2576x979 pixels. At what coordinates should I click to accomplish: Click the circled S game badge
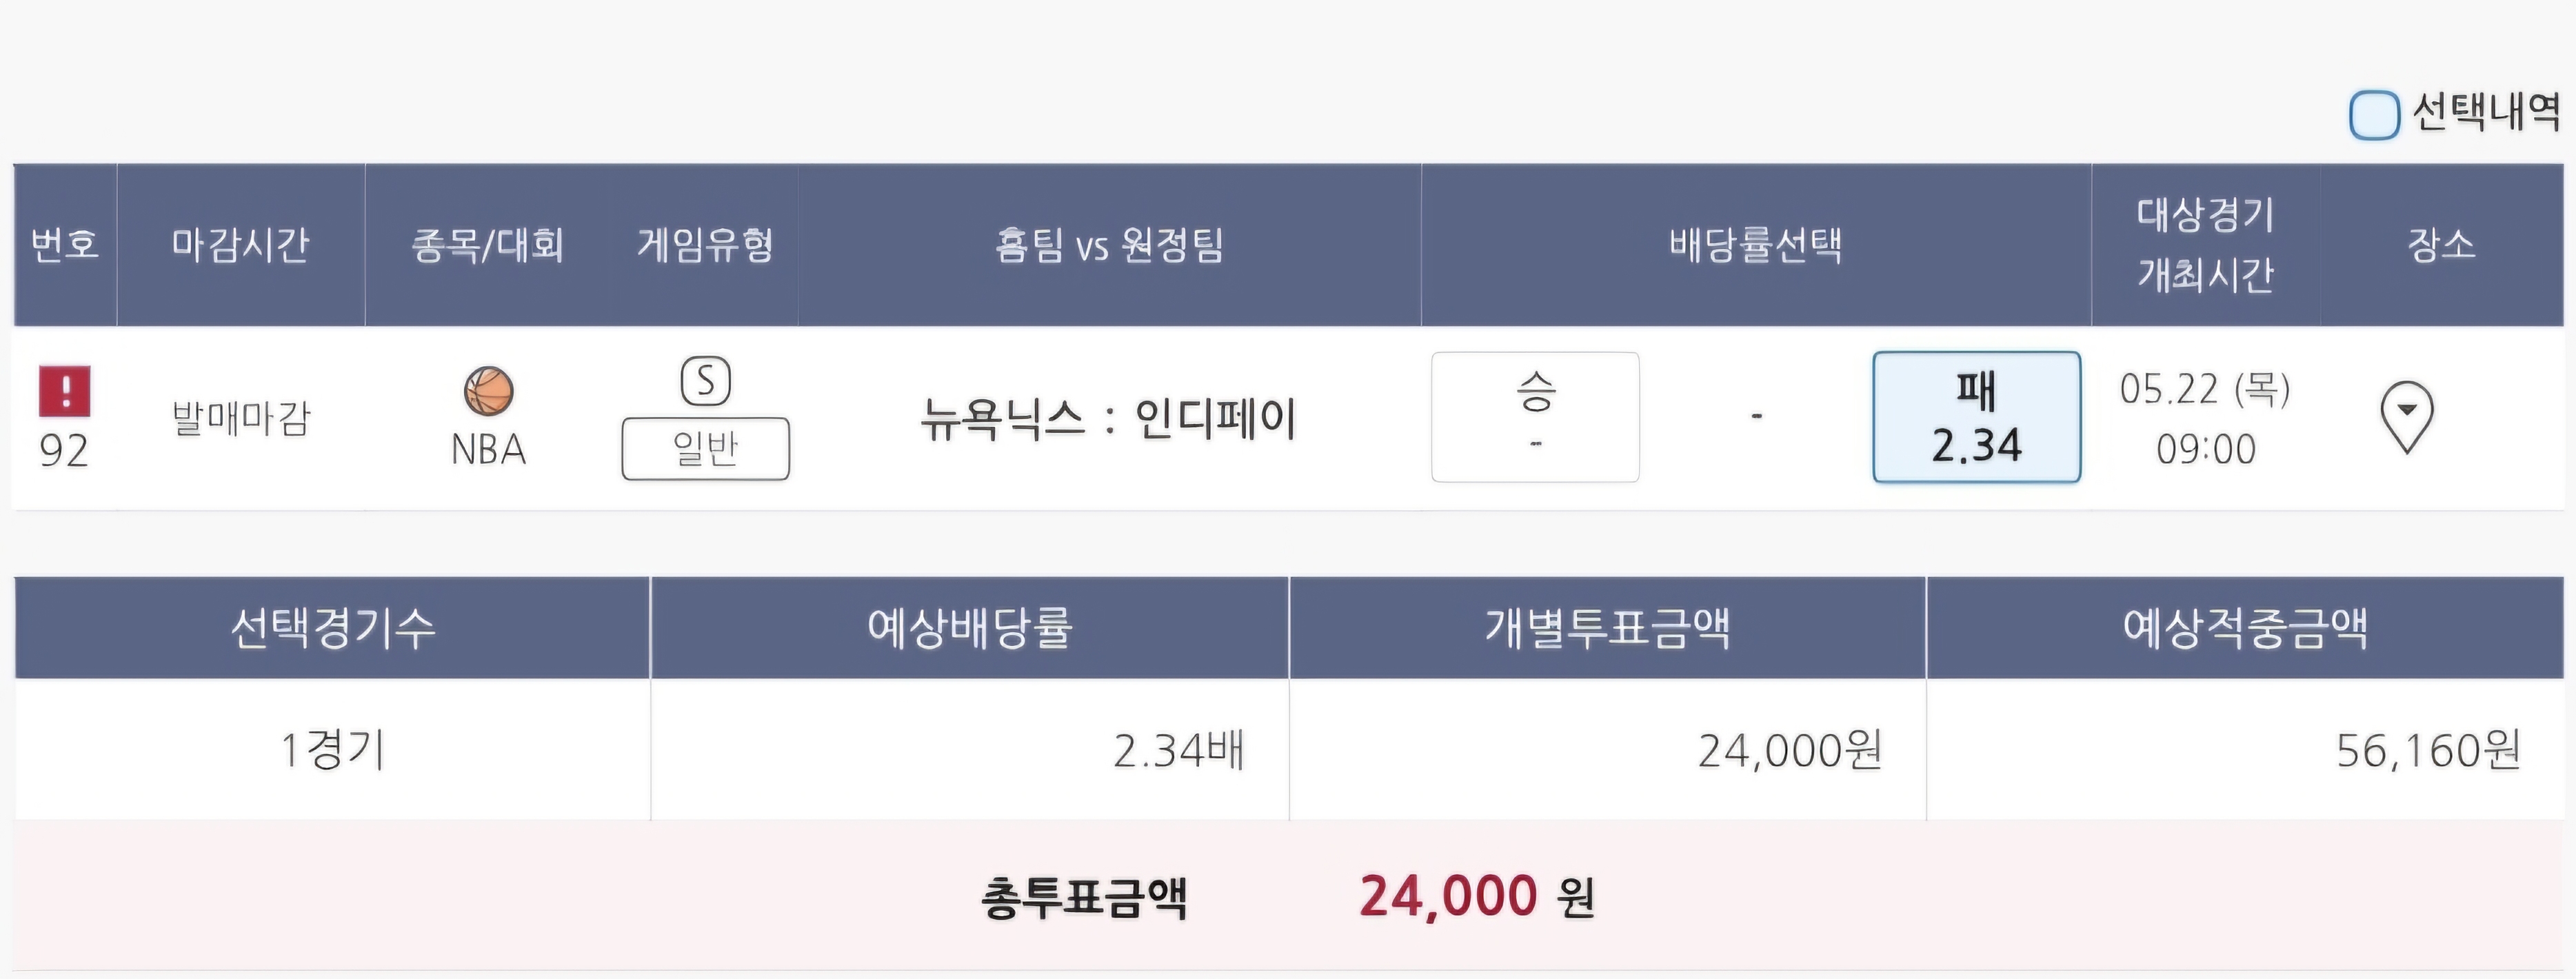[705, 381]
